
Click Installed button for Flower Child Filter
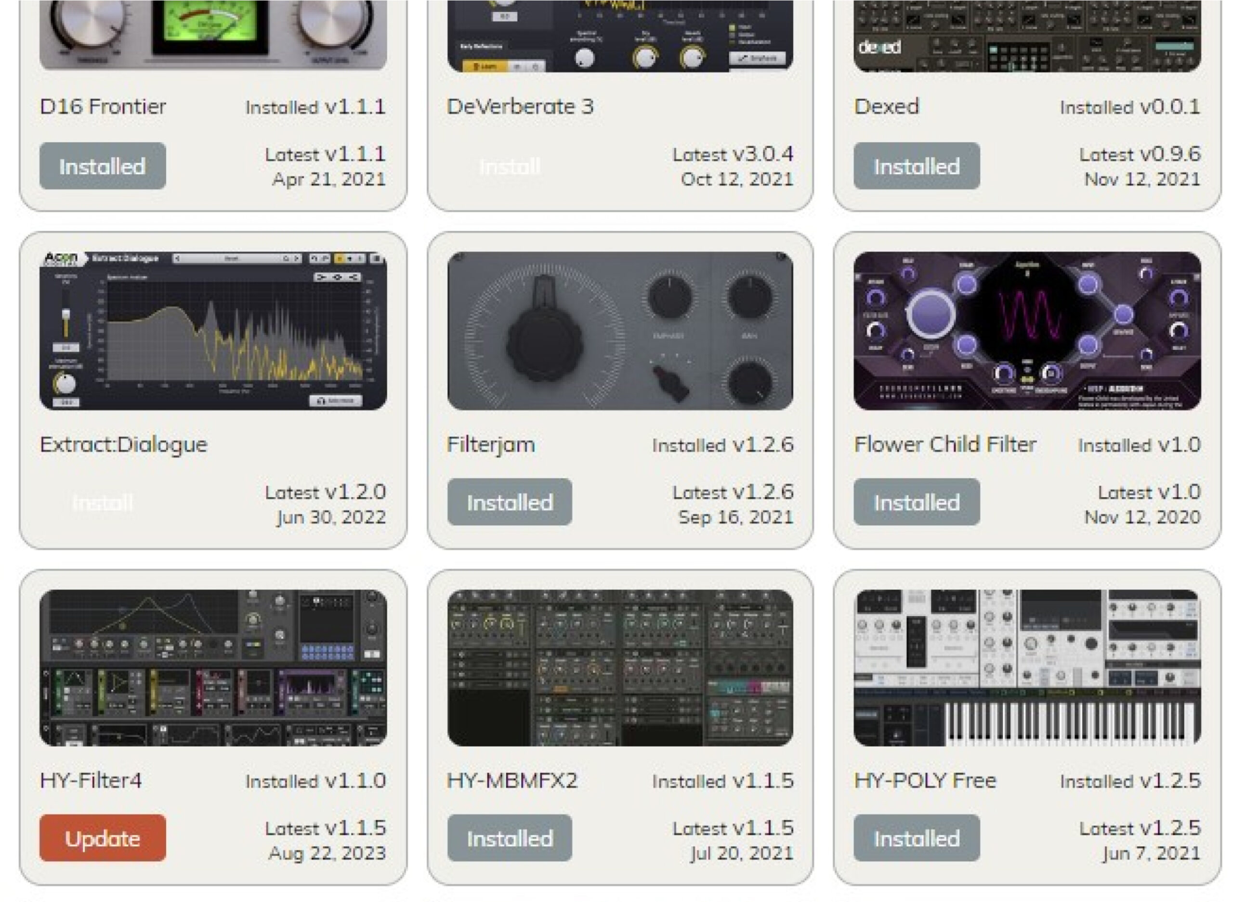917,503
